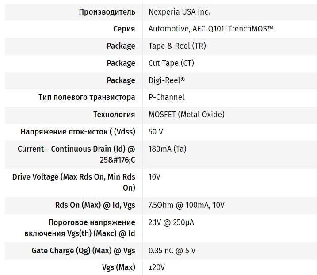Click the Серия row label
The width and height of the screenshot is (317, 275).
(124, 29)
